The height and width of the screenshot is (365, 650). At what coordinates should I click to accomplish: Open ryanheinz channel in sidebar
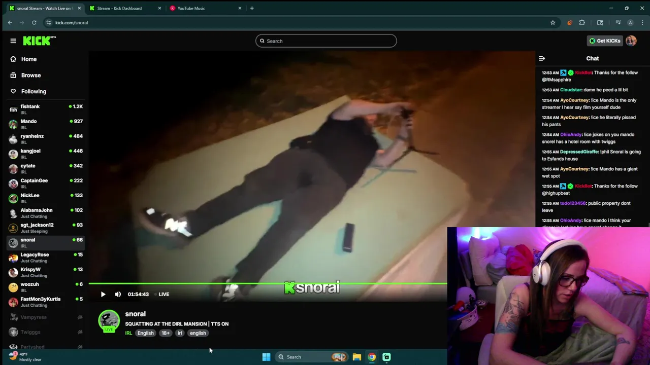(46, 139)
